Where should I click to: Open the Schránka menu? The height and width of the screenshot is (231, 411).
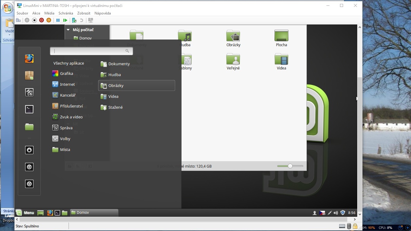66,13
